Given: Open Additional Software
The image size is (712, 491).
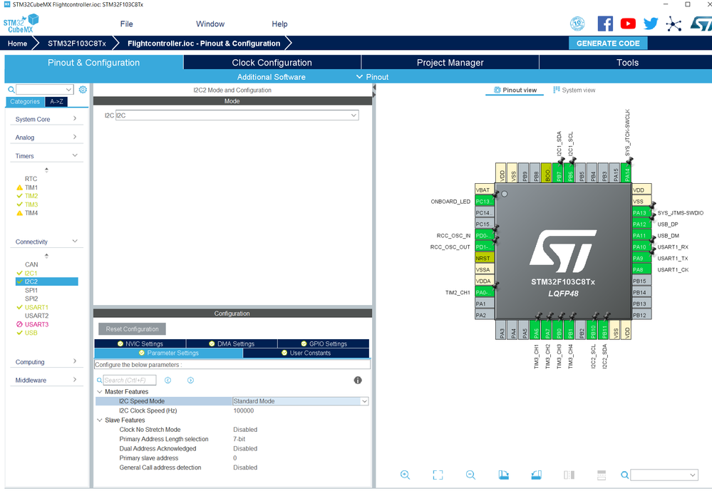Looking at the screenshot, I should point(271,77).
